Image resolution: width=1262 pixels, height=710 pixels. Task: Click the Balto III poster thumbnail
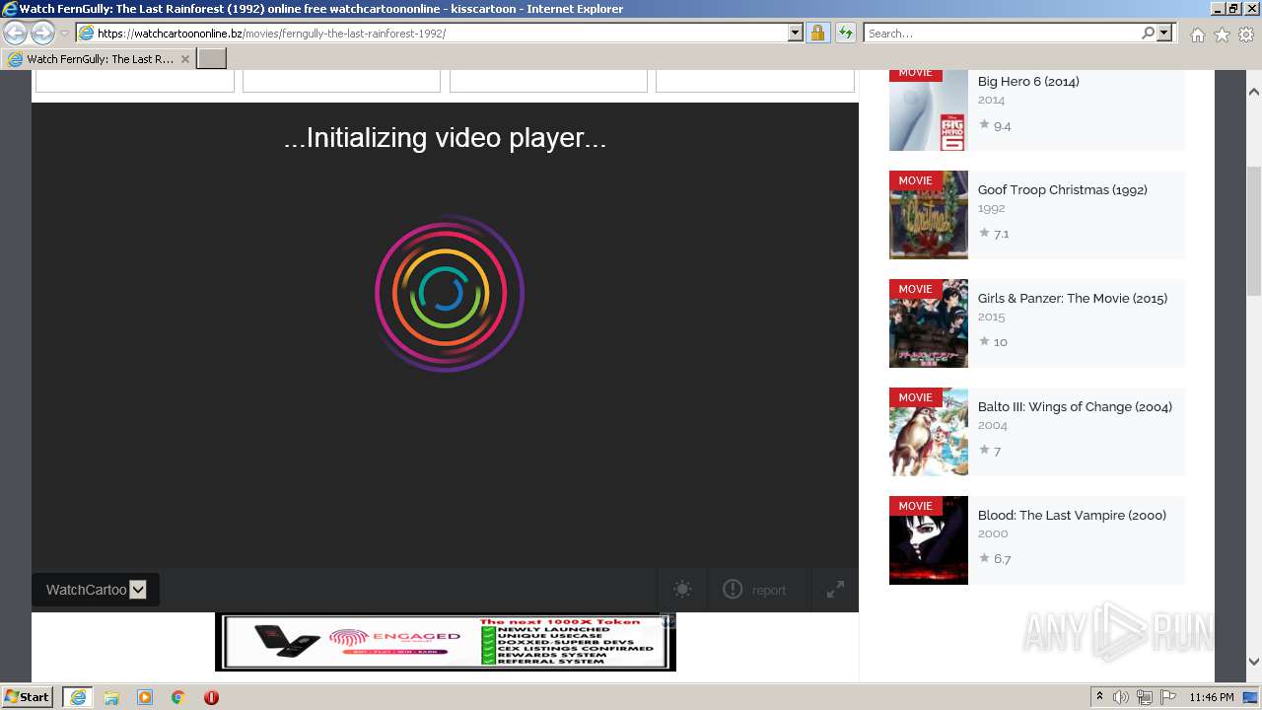coord(929,432)
